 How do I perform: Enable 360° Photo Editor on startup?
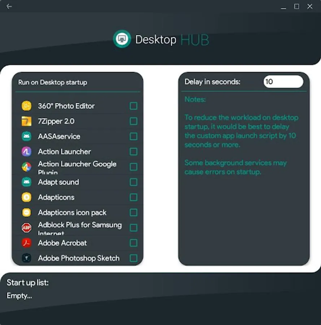point(134,106)
